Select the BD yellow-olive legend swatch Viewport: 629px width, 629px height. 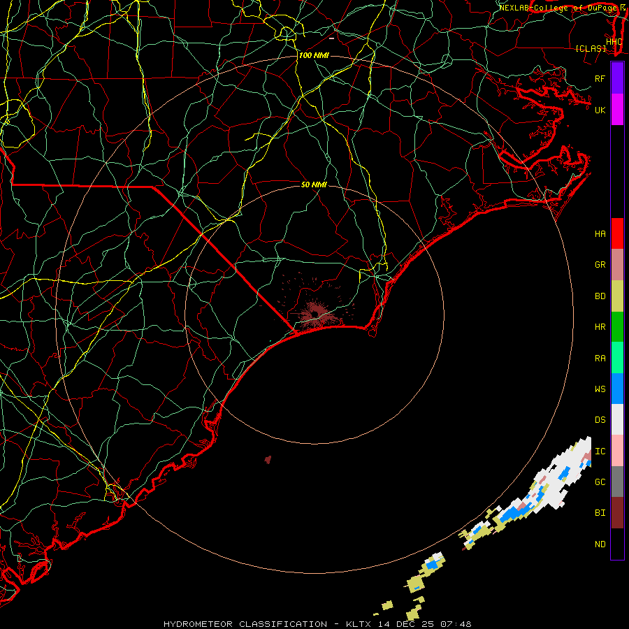617,296
